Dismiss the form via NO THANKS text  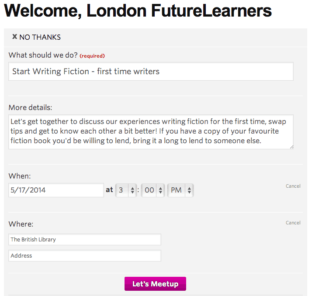pos(40,37)
